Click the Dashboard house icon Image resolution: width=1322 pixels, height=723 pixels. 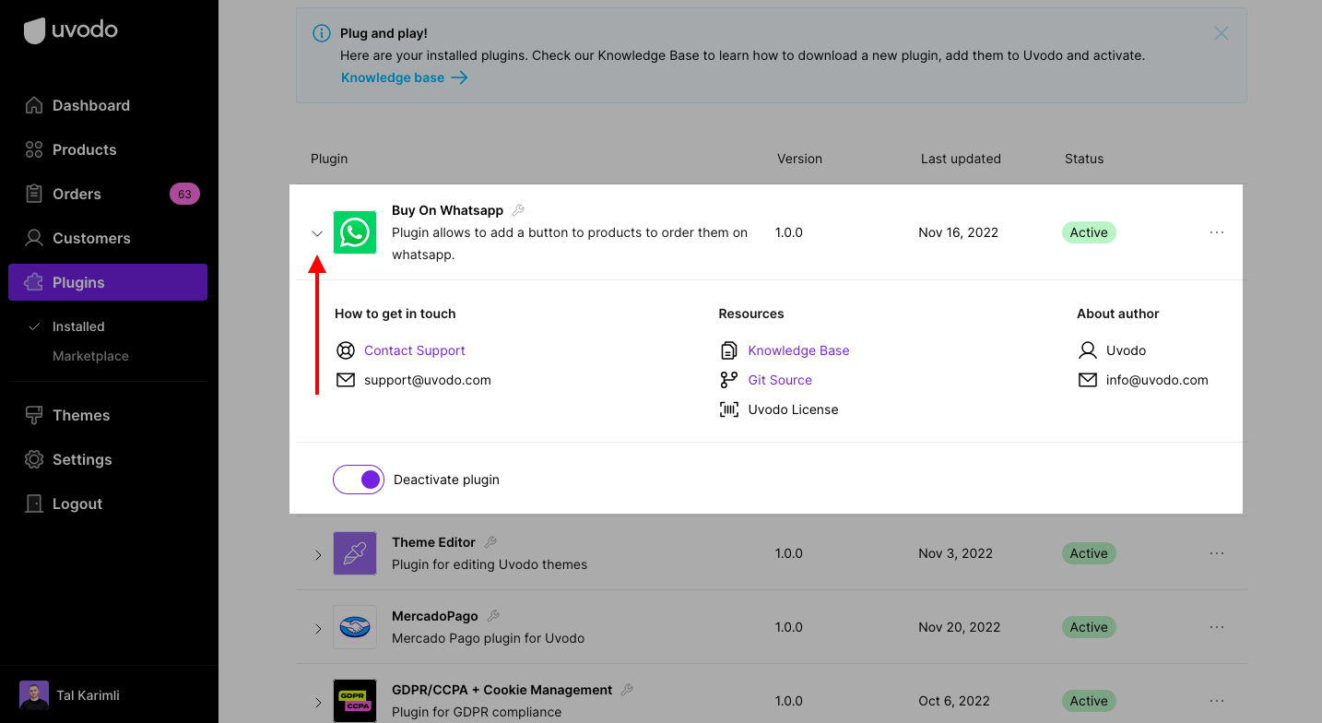[34, 105]
